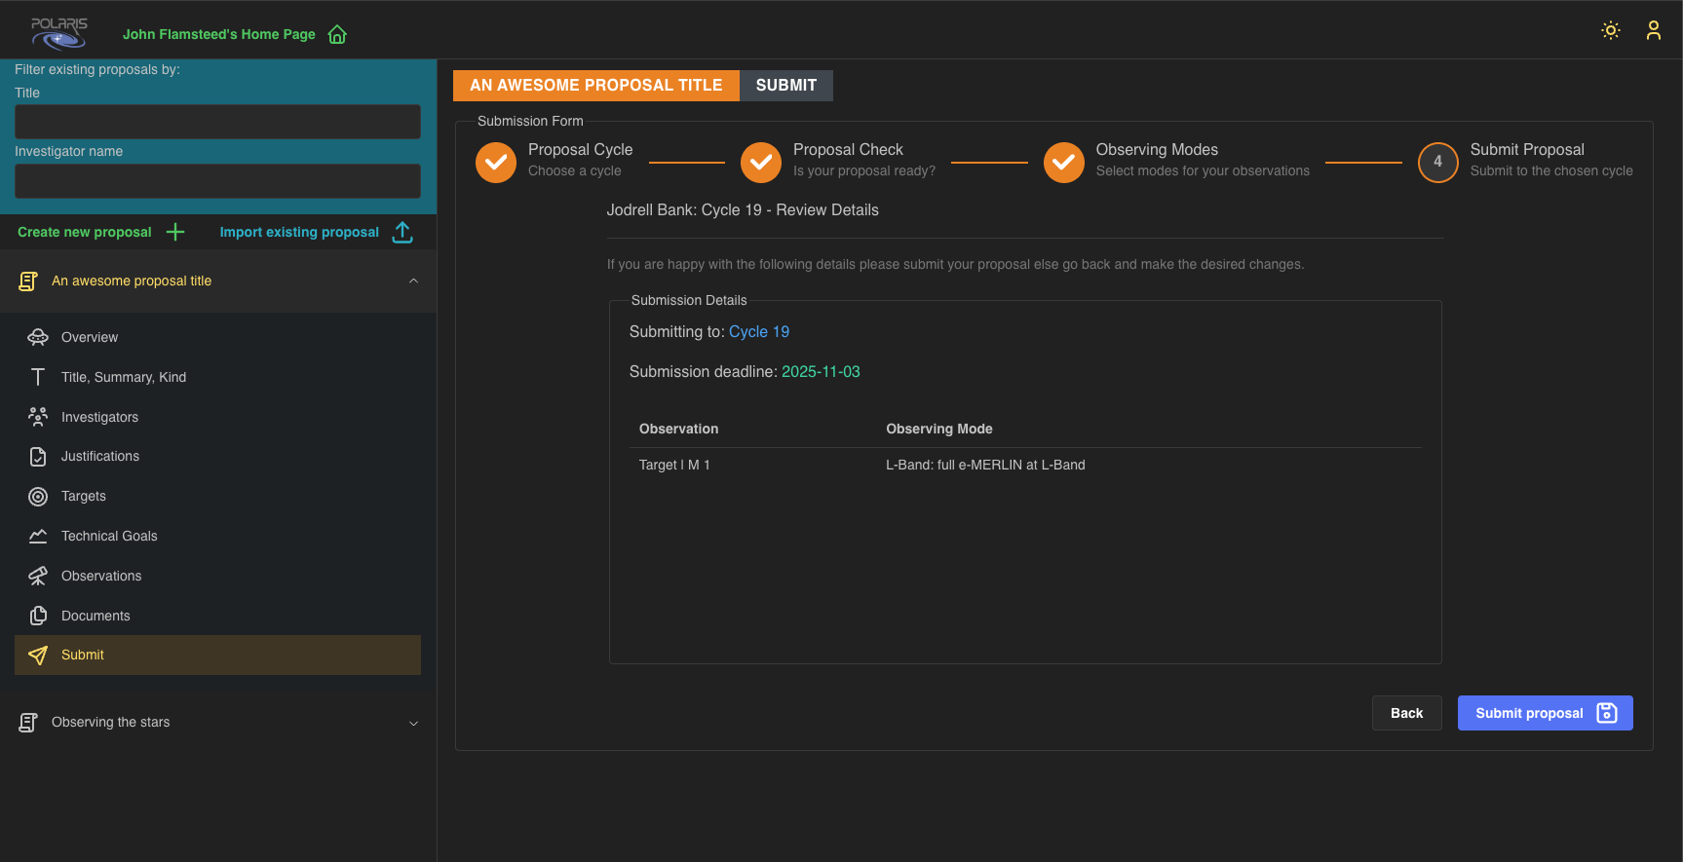This screenshot has height=862, width=1683.
Task: Click the Title filter input field
Action: click(217, 122)
